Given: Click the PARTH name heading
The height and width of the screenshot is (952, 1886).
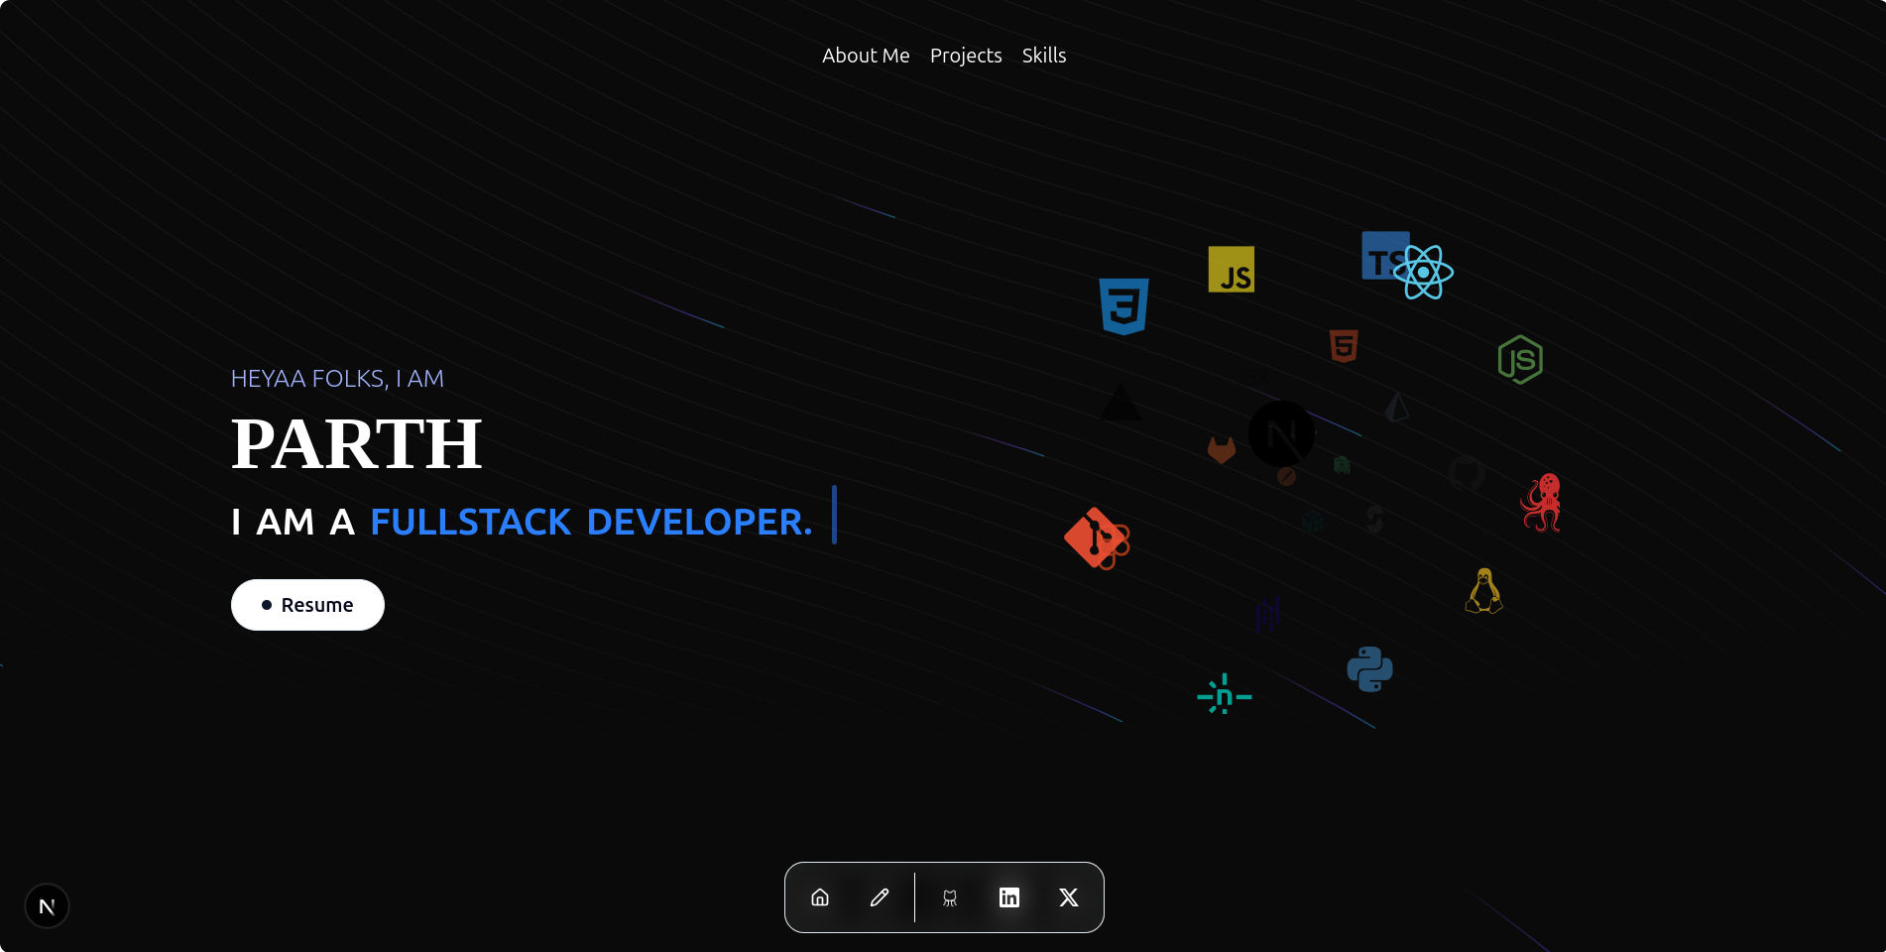Looking at the screenshot, I should [x=356, y=443].
